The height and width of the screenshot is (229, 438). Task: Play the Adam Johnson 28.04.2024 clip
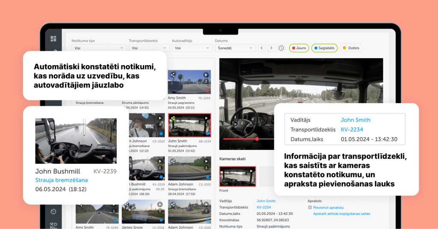(206, 161)
